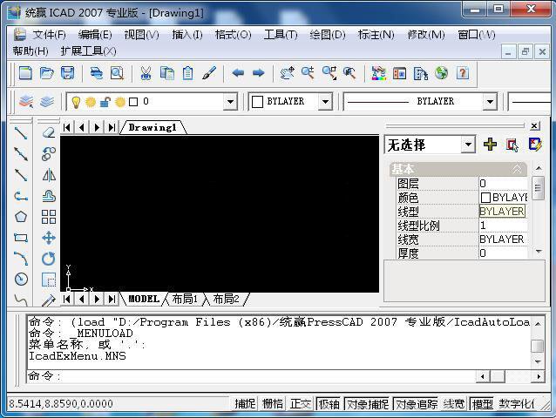The image size is (556, 418).
Task: Open a file with the folder icon
Action: (46, 73)
